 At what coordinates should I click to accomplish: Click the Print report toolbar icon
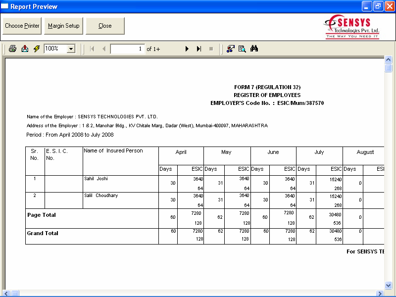[12, 49]
